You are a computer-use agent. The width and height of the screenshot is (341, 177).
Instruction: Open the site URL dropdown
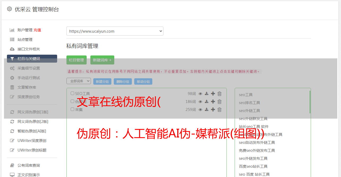(115, 31)
